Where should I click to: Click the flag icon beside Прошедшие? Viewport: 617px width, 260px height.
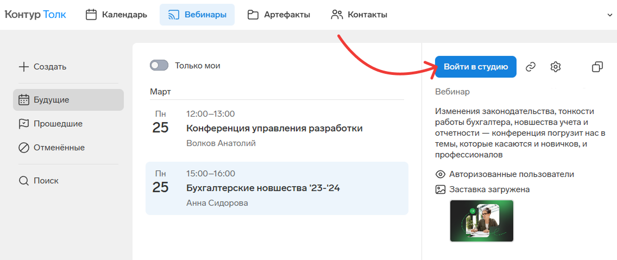[24, 124]
